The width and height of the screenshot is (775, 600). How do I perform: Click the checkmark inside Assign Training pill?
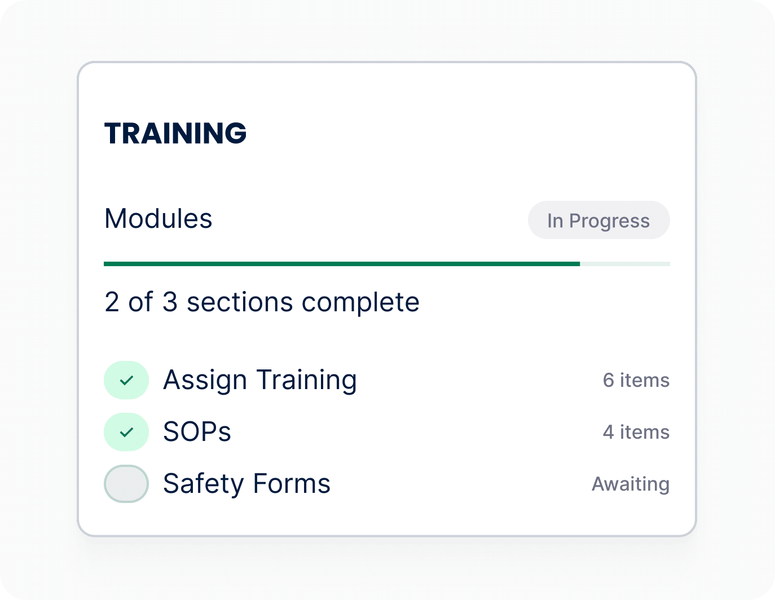coord(126,380)
